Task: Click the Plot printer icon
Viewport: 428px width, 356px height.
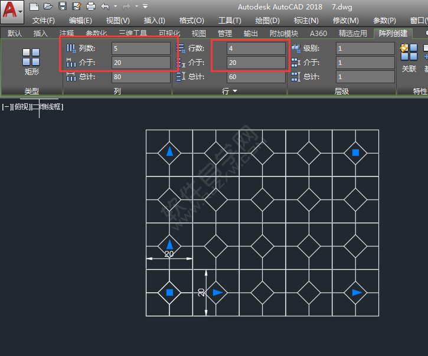Action: (91, 6)
